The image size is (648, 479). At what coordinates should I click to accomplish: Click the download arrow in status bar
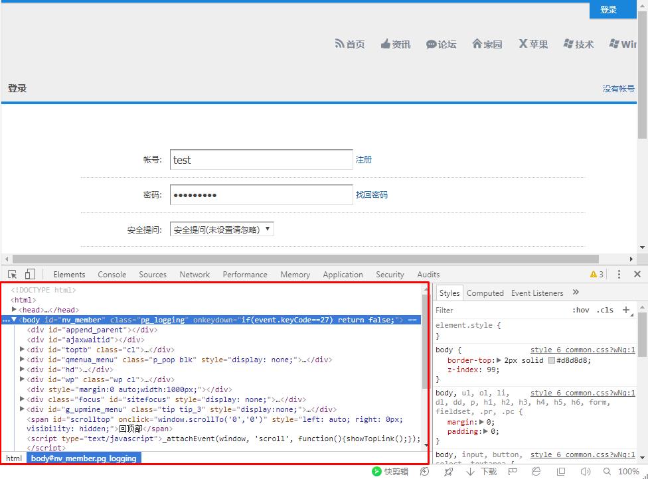[470, 472]
